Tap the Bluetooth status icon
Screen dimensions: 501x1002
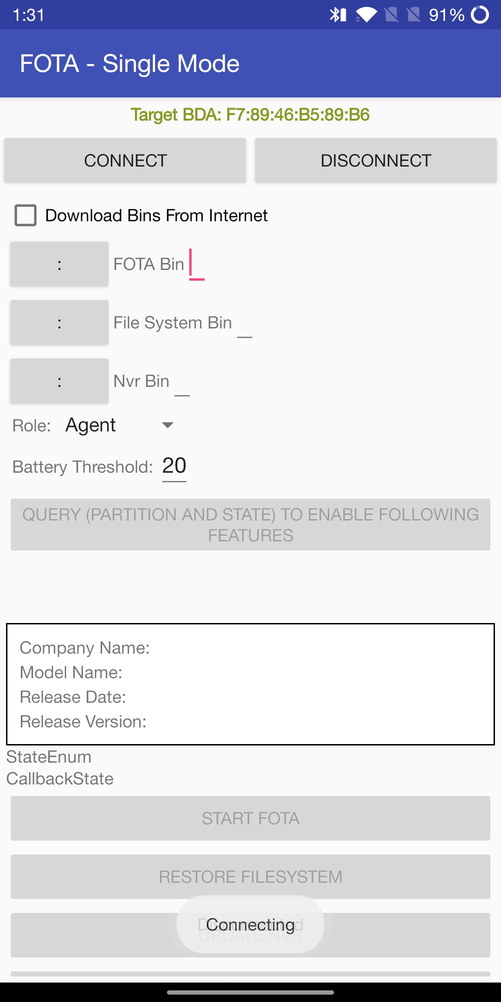click(x=338, y=15)
